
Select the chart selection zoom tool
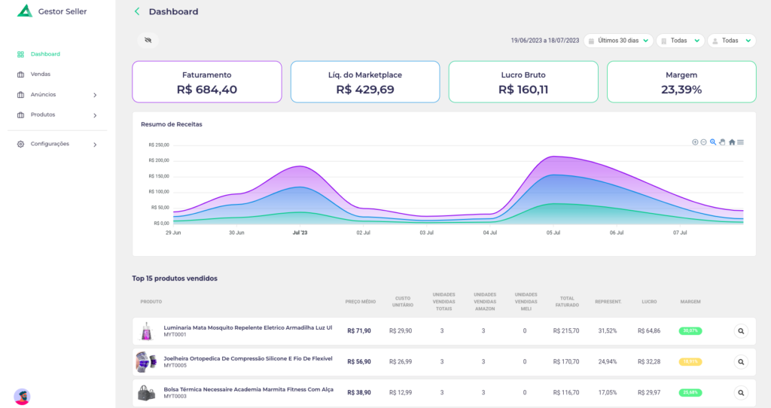click(x=713, y=142)
